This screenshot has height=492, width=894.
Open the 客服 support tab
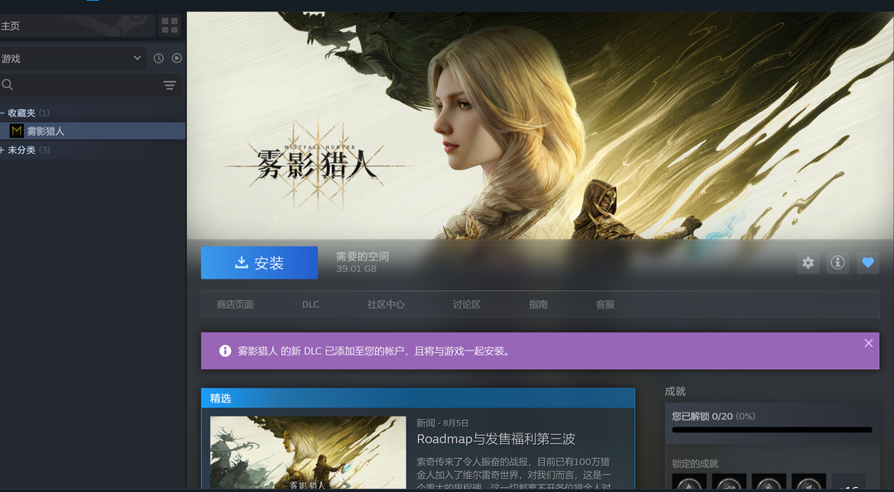605,304
